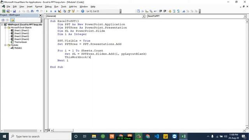Click View Object icon in Project panel
Screen dimensions: 249x140
click(7, 20)
